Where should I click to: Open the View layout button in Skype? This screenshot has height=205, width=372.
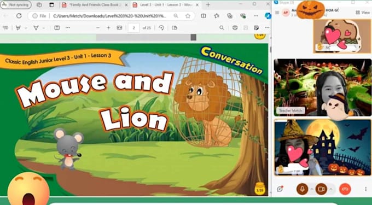point(363,13)
